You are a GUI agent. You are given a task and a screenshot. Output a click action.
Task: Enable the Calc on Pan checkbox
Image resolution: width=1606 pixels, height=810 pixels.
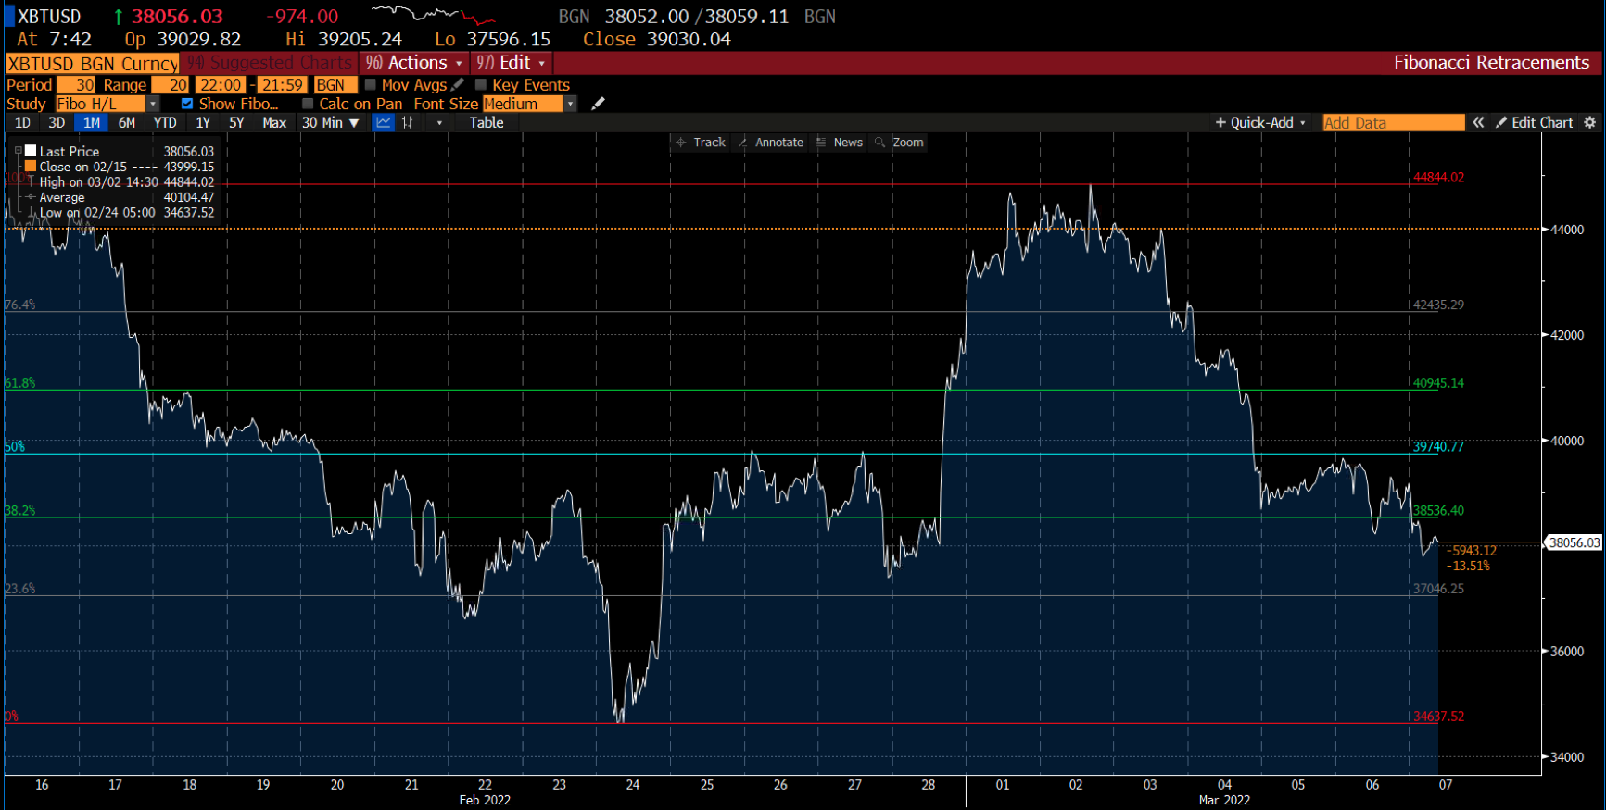tap(308, 104)
